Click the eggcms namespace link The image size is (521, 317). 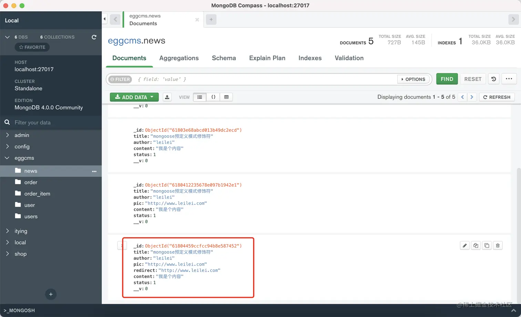[x=124, y=41]
